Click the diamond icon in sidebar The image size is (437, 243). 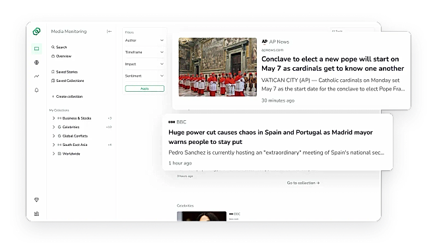[36, 200]
